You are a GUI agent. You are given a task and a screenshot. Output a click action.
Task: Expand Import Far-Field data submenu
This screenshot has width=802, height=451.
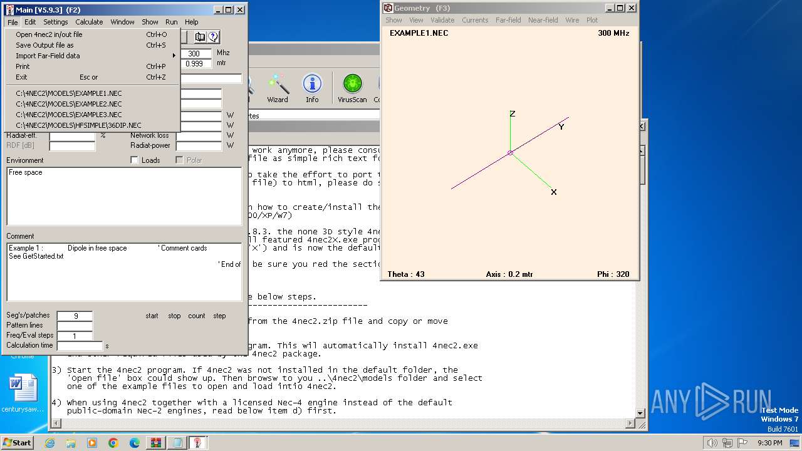93,56
